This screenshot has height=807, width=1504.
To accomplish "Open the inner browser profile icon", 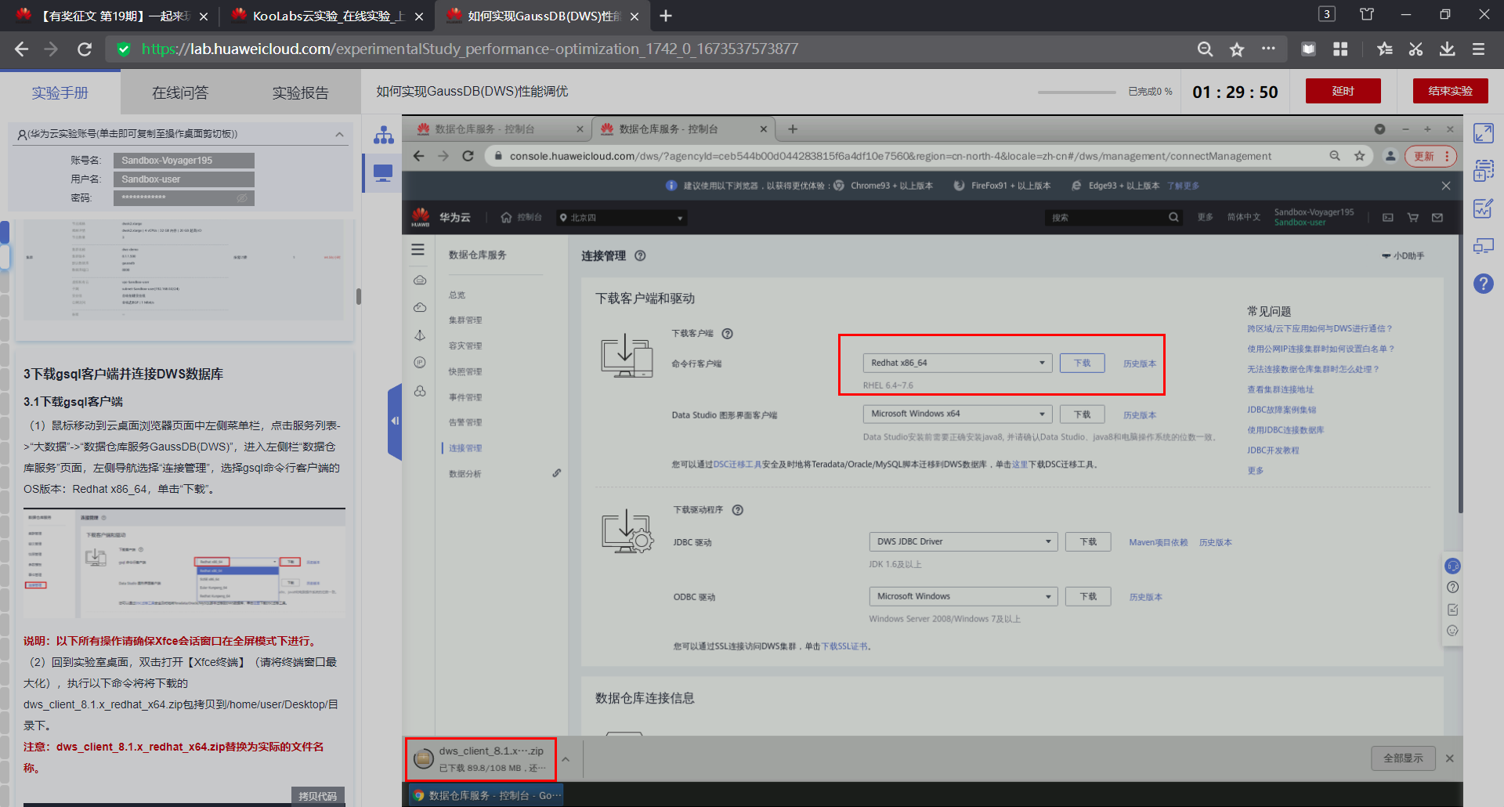I will coord(1390,156).
